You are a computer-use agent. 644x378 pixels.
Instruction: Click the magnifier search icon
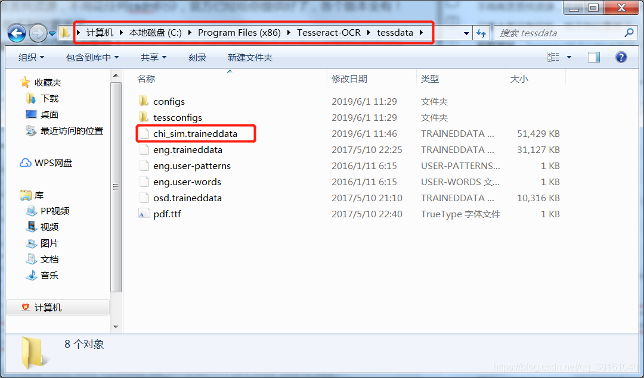[629, 33]
